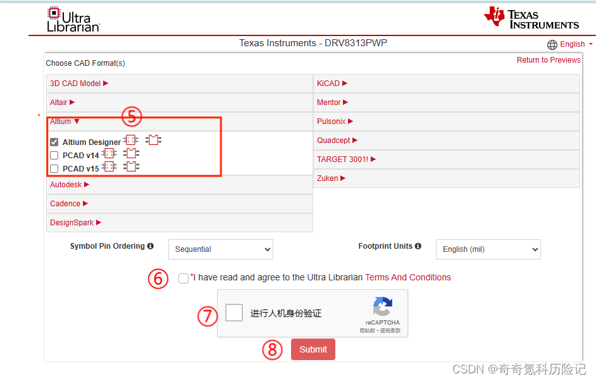Image resolution: width=596 pixels, height=381 pixels.
Task: Click the Altium Designer footprint icon
Action: 154,140
